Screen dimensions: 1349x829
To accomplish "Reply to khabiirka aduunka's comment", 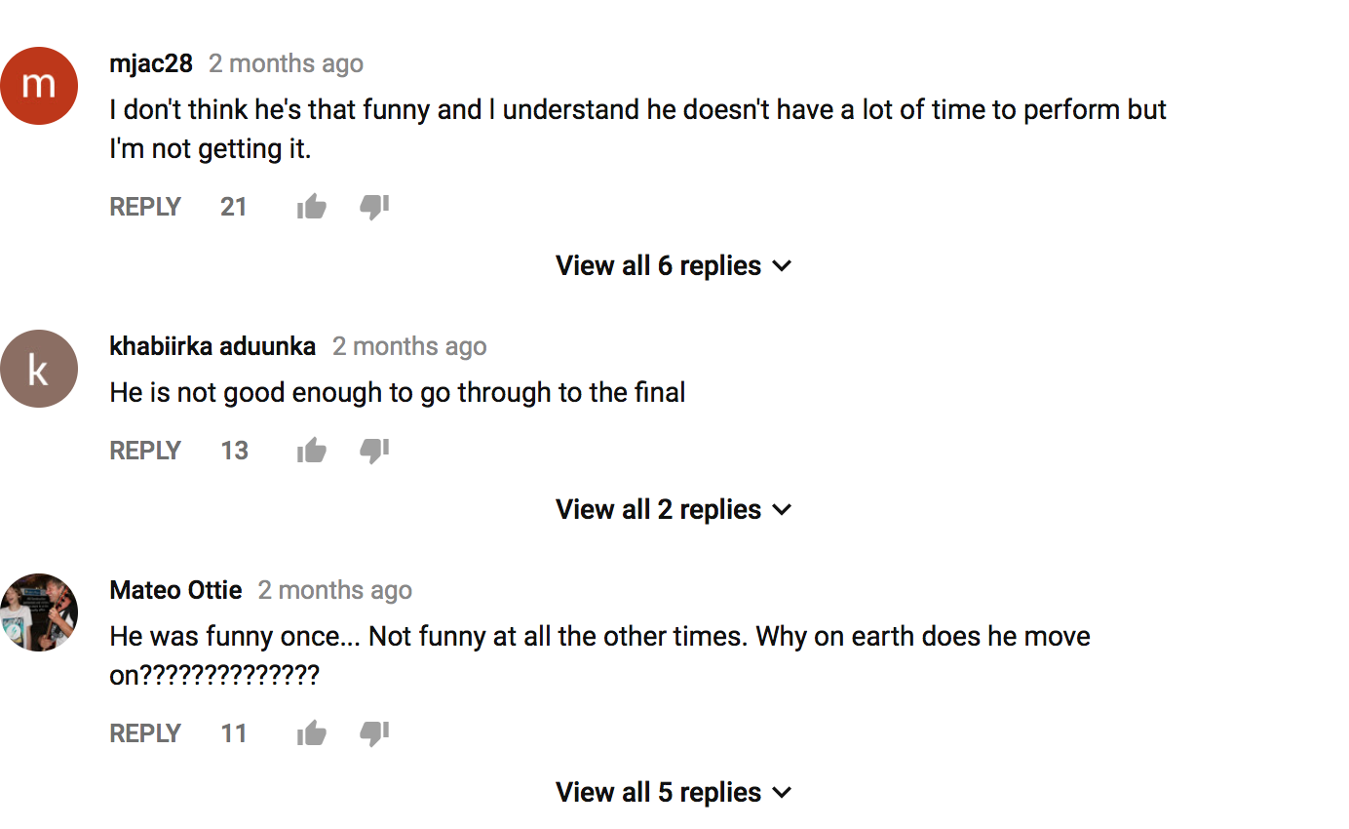I will tap(145, 451).
